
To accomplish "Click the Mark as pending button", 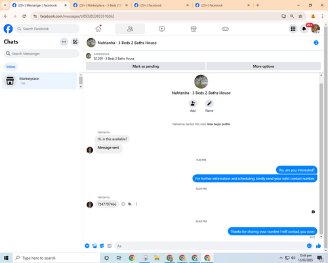I will [146, 66].
